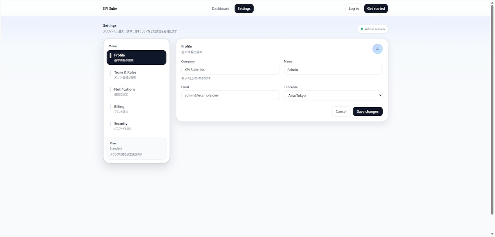Viewport: 495px width, 237px height.
Task: Click the Standard plan info card
Action: point(136,149)
